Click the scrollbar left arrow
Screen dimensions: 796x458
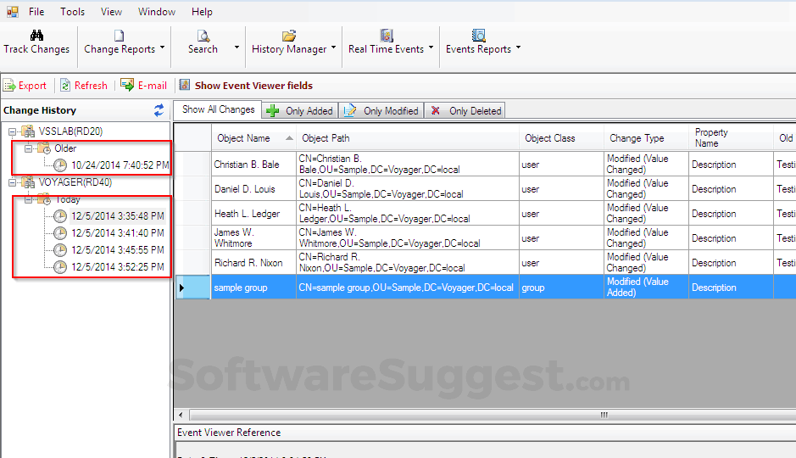pyautogui.click(x=181, y=415)
